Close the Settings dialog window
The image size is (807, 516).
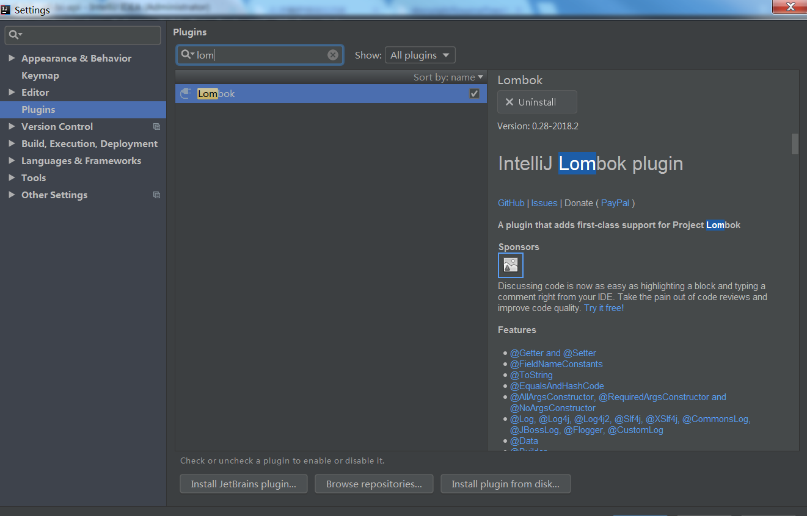tap(790, 7)
